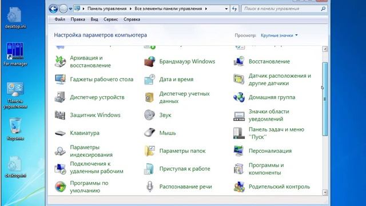Open the Сервис menu
This screenshot has height=206, width=366.
point(110,19)
